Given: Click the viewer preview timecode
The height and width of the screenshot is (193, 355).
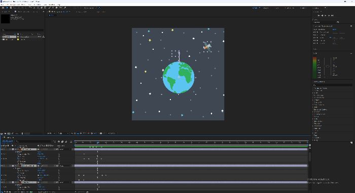Looking at the screenshot, I should (112, 134).
